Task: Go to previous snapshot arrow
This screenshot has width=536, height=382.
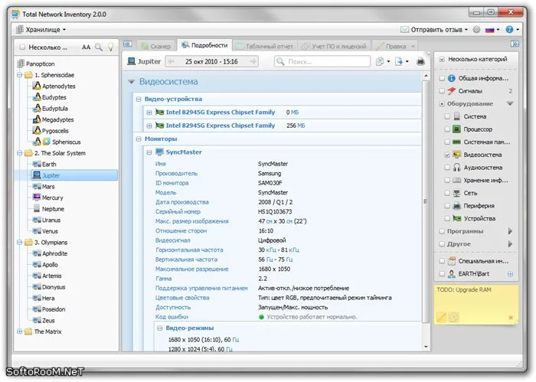Action: 172,61
